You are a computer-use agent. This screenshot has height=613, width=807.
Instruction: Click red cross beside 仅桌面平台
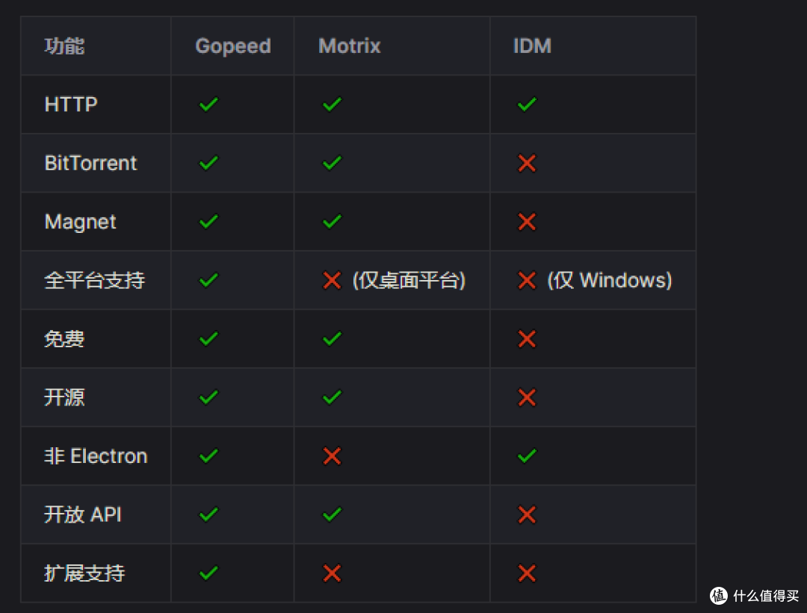[332, 280]
